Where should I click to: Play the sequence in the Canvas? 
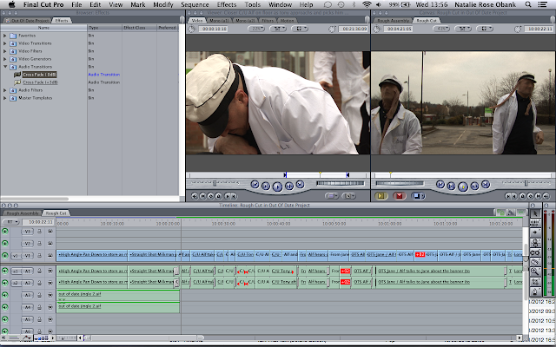tap(463, 186)
